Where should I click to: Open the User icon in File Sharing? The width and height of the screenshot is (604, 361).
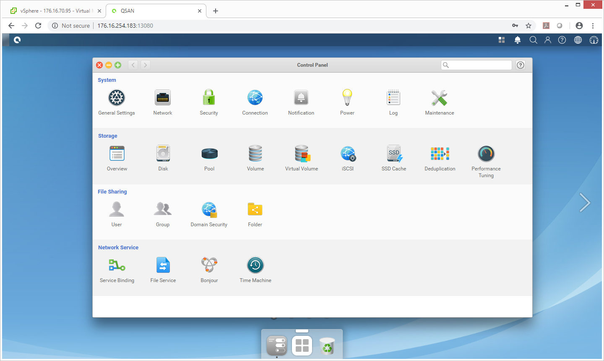point(117,209)
